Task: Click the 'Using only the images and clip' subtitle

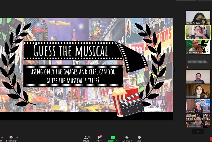Action: click(73, 76)
